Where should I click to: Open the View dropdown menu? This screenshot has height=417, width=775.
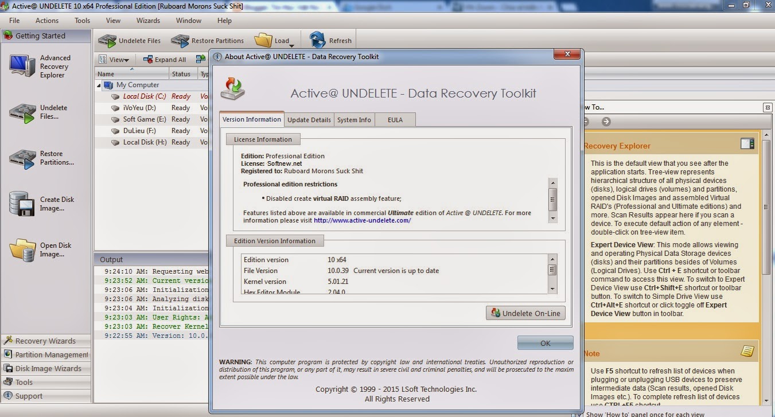point(114,59)
